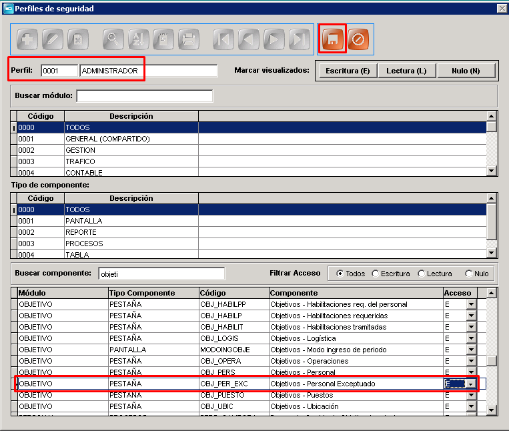The width and height of the screenshot is (509, 431).
Task: Go to last record arrow icon
Action: 300,39
